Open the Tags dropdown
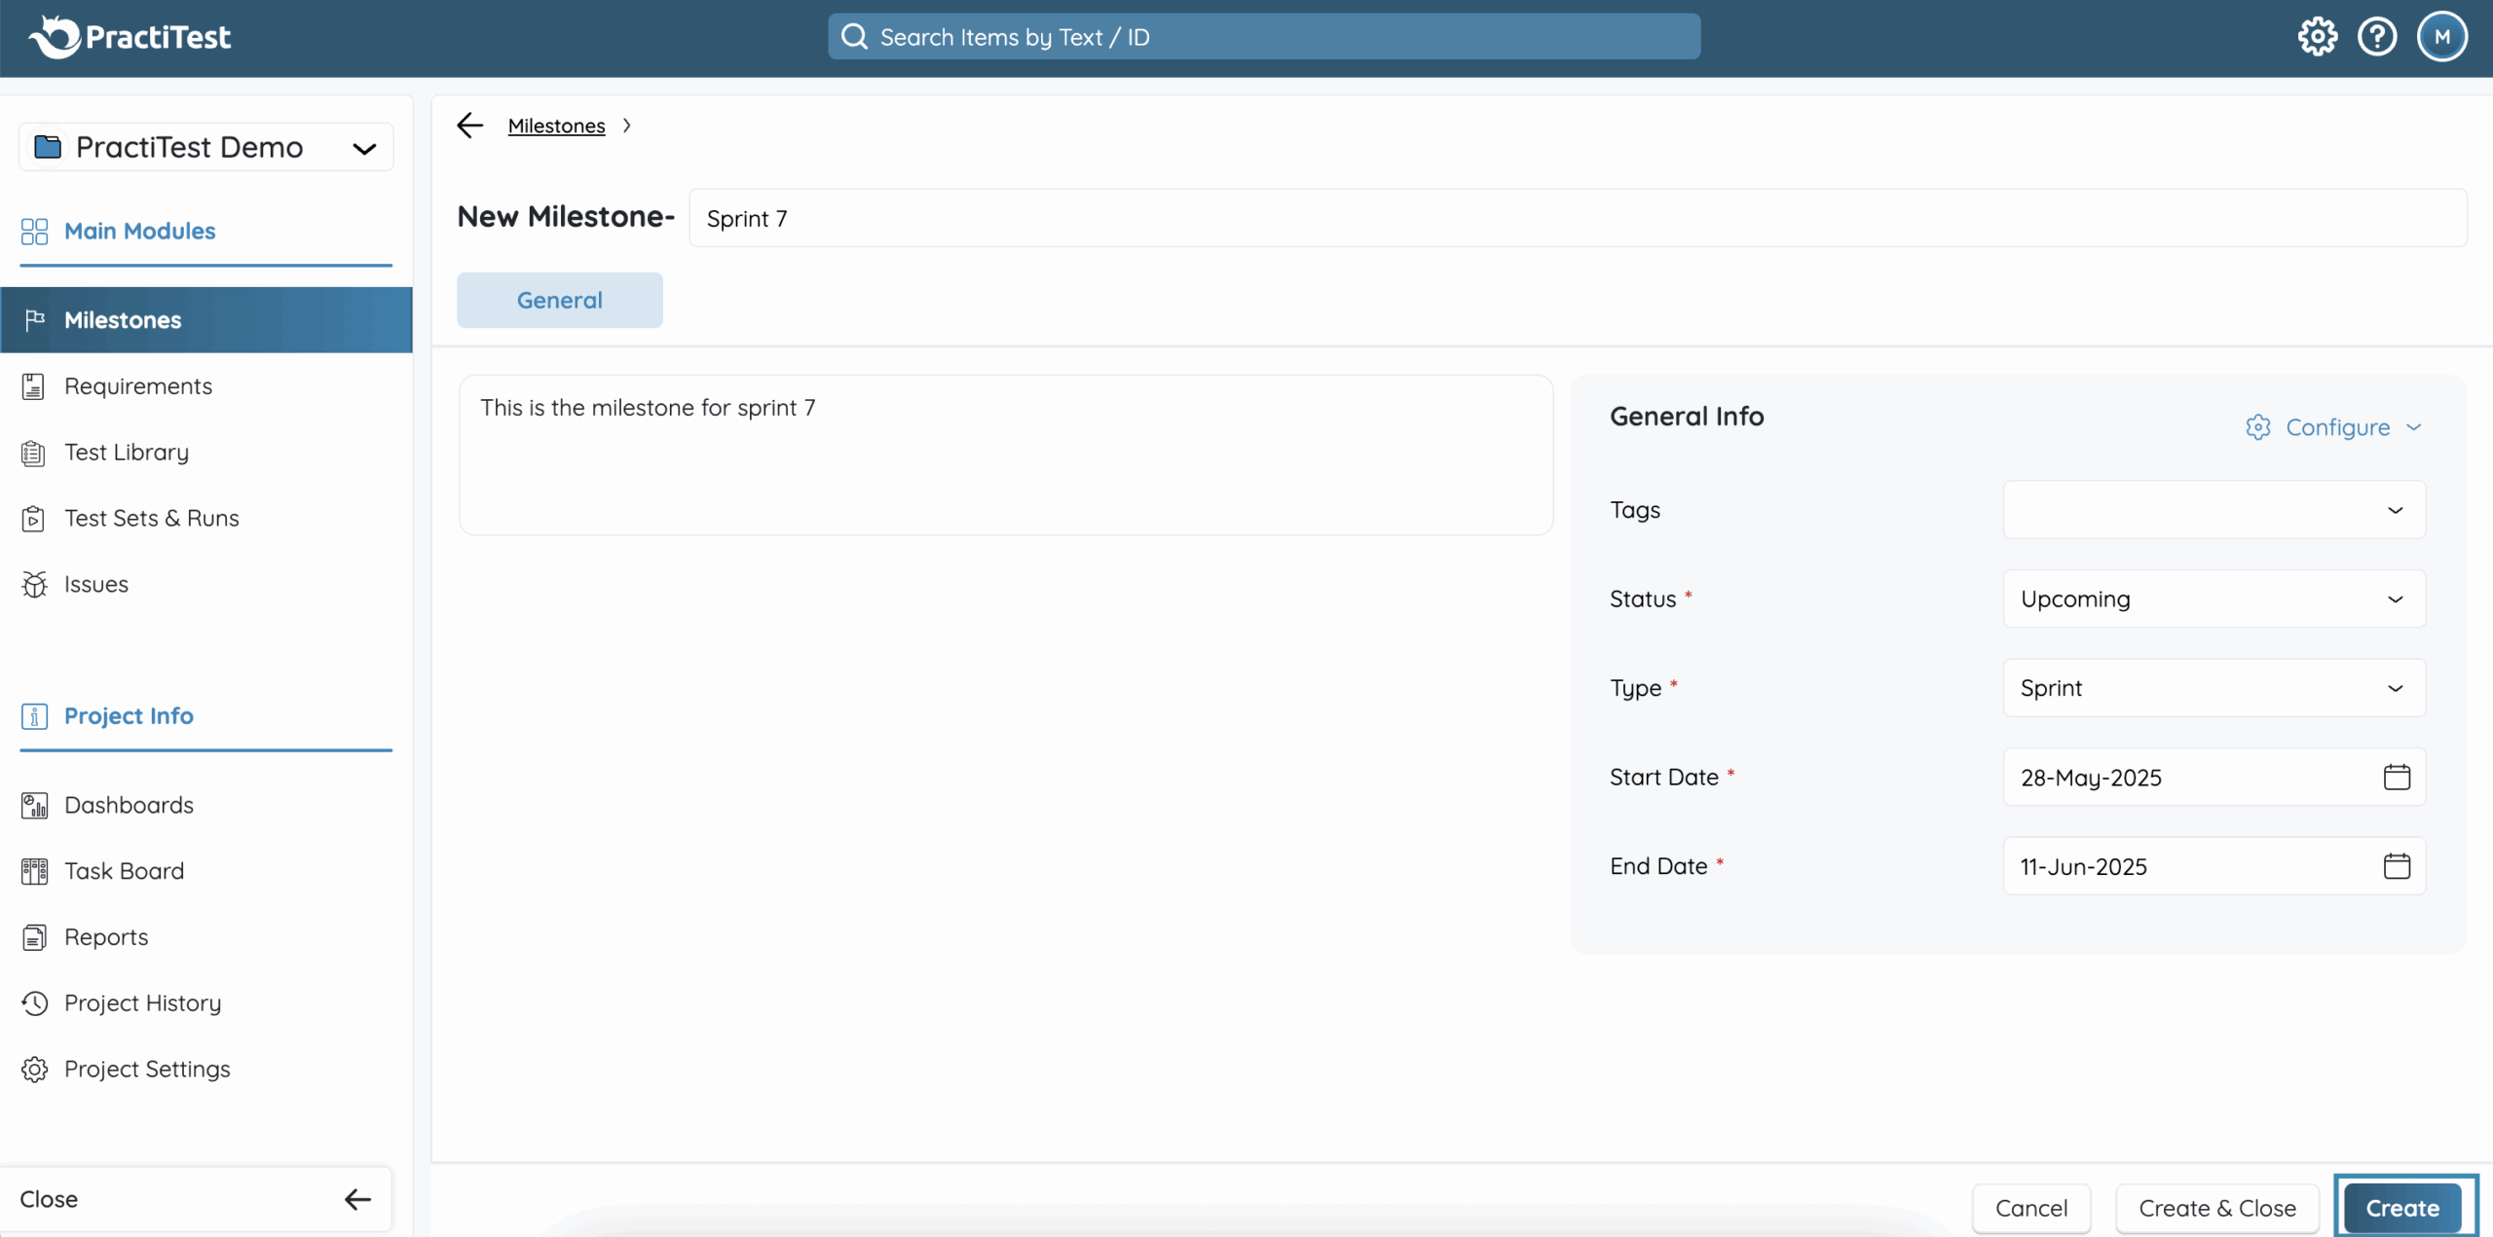Image resolution: width=2493 pixels, height=1237 pixels. [2214, 510]
